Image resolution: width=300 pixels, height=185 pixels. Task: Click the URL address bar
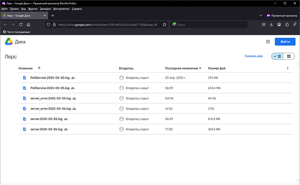[107, 25]
